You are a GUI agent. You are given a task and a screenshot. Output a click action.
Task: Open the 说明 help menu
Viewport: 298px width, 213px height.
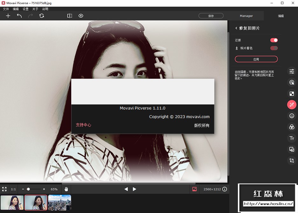(x=45, y=9)
